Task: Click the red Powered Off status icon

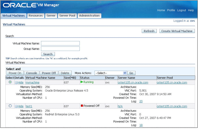Action: [82, 106]
